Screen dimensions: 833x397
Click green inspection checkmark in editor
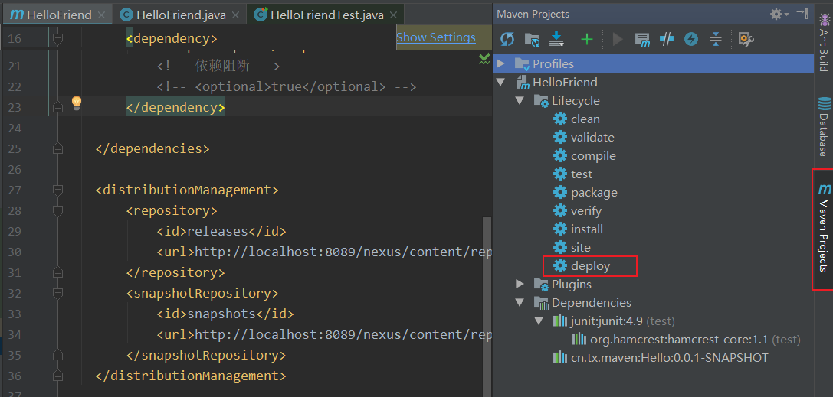484,59
